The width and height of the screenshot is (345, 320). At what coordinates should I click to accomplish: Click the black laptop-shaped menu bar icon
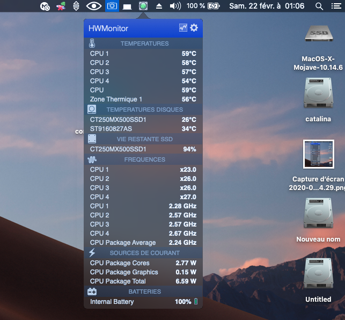click(x=127, y=7)
